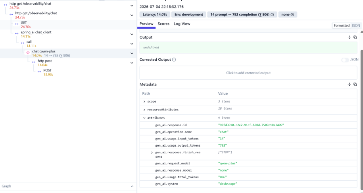Select the http post span row
363x193 pixels.
tap(68, 63)
